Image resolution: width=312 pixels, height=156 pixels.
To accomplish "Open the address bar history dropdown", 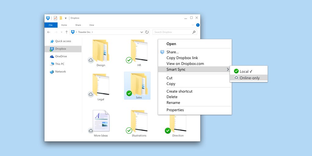I will tap(141, 32).
